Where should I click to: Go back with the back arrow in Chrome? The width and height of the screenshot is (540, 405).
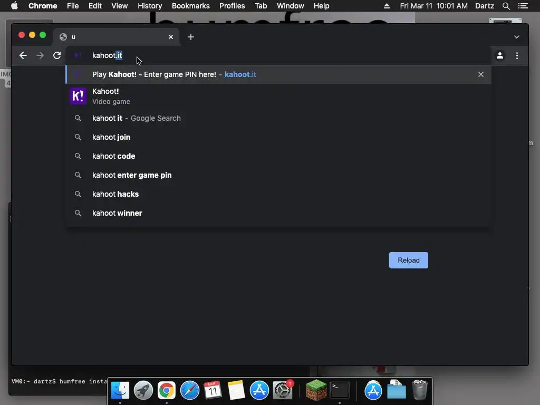23,55
